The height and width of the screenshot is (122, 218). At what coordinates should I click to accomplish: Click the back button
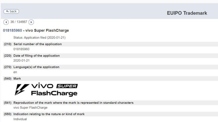(11, 11)
